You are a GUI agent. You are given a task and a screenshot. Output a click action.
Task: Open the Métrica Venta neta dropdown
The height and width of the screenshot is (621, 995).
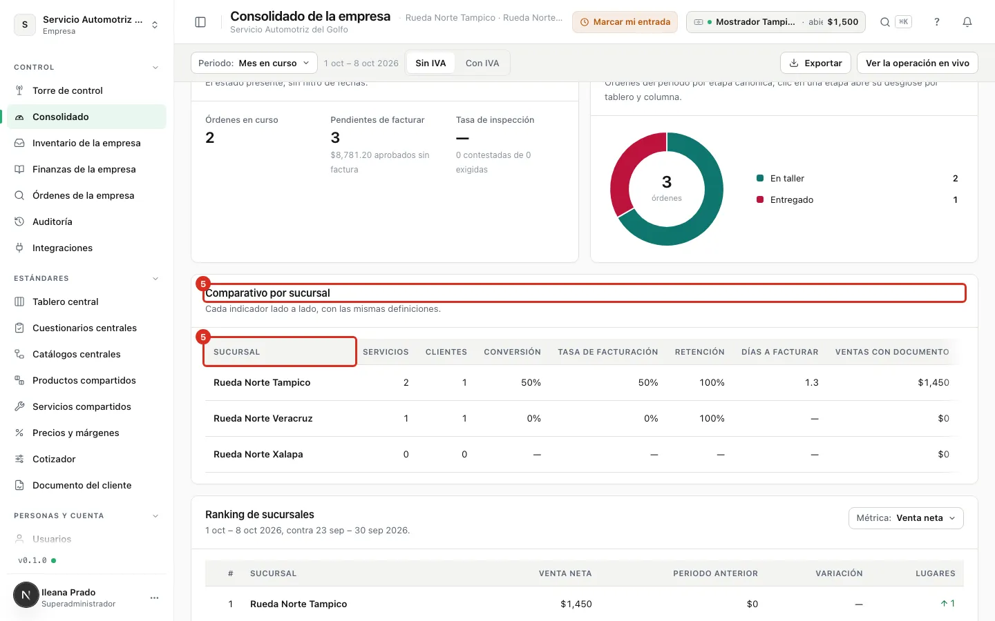[906, 518]
